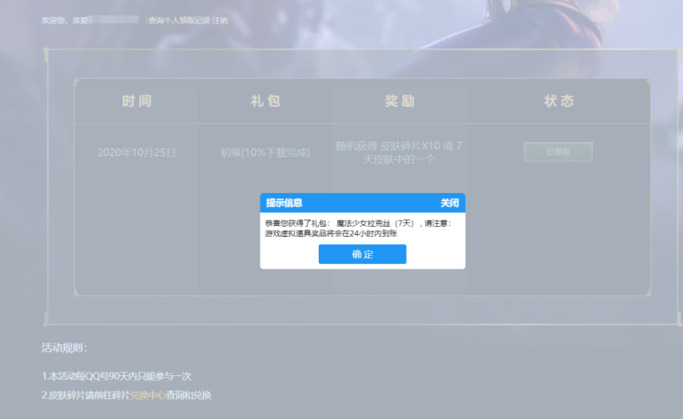
Task: Select the 礼包 column header
Action: coord(266,101)
